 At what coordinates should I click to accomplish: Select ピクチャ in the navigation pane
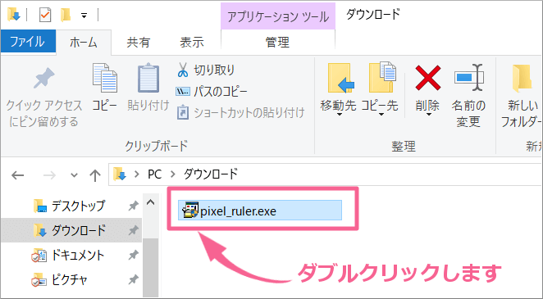click(x=69, y=280)
